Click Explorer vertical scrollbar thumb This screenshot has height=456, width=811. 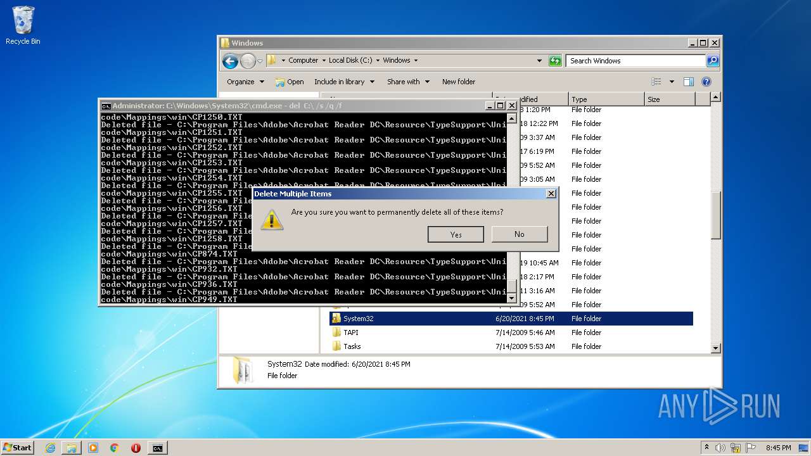click(x=715, y=215)
